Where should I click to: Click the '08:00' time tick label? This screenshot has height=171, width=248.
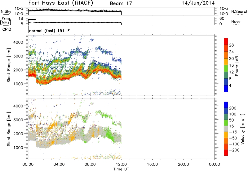[x=90, y=165]
